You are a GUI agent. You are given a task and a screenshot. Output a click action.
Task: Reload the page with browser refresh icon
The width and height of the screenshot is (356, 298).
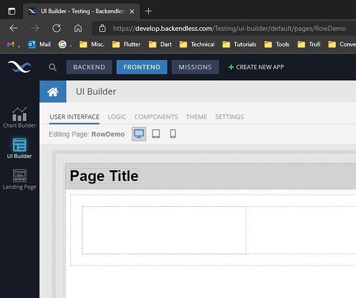[x=57, y=29]
